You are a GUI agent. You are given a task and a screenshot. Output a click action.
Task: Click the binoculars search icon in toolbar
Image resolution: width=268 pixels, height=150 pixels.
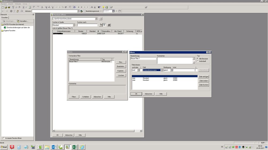point(92,7)
